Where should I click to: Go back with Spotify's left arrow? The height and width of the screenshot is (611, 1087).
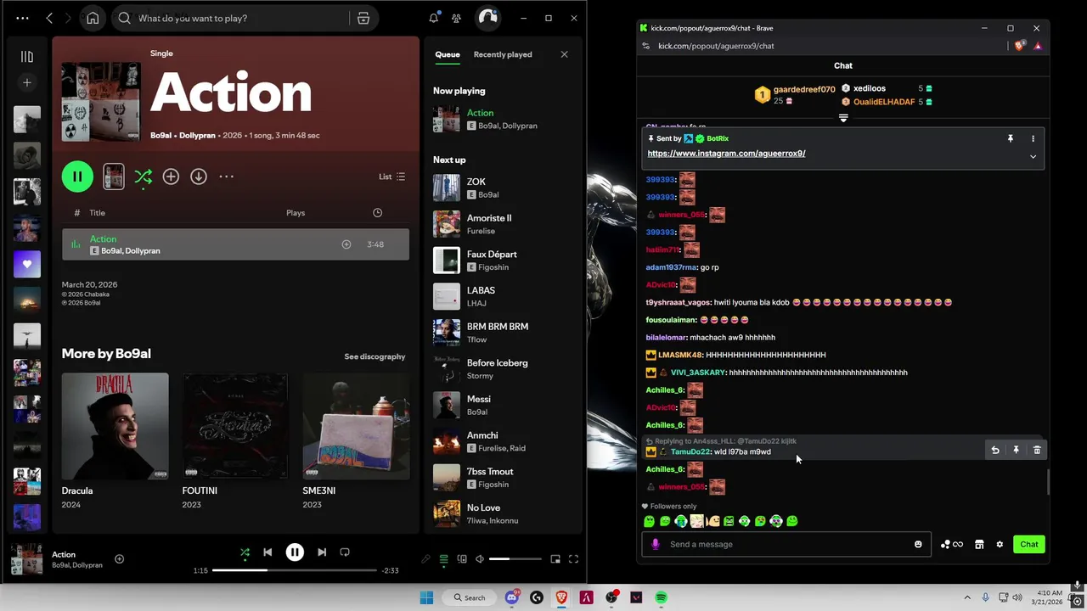(49, 18)
